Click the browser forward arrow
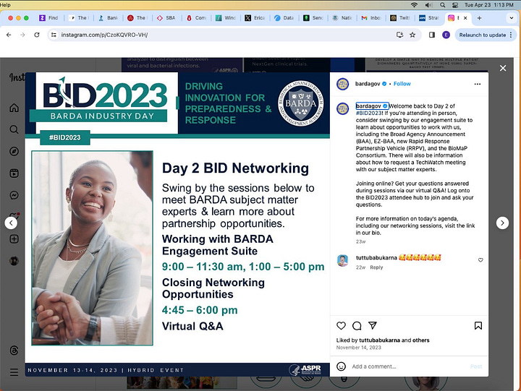This screenshot has width=521, height=391. click(22, 35)
